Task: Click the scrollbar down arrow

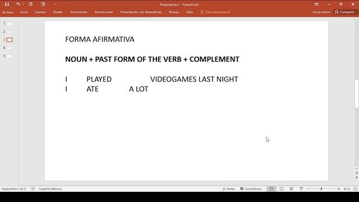Action: pyautogui.click(x=357, y=168)
